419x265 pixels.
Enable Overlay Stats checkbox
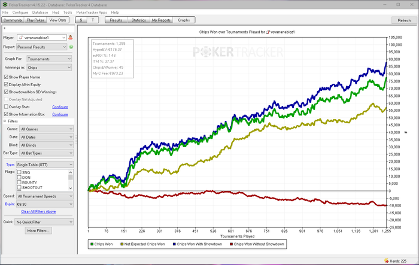click(6, 106)
